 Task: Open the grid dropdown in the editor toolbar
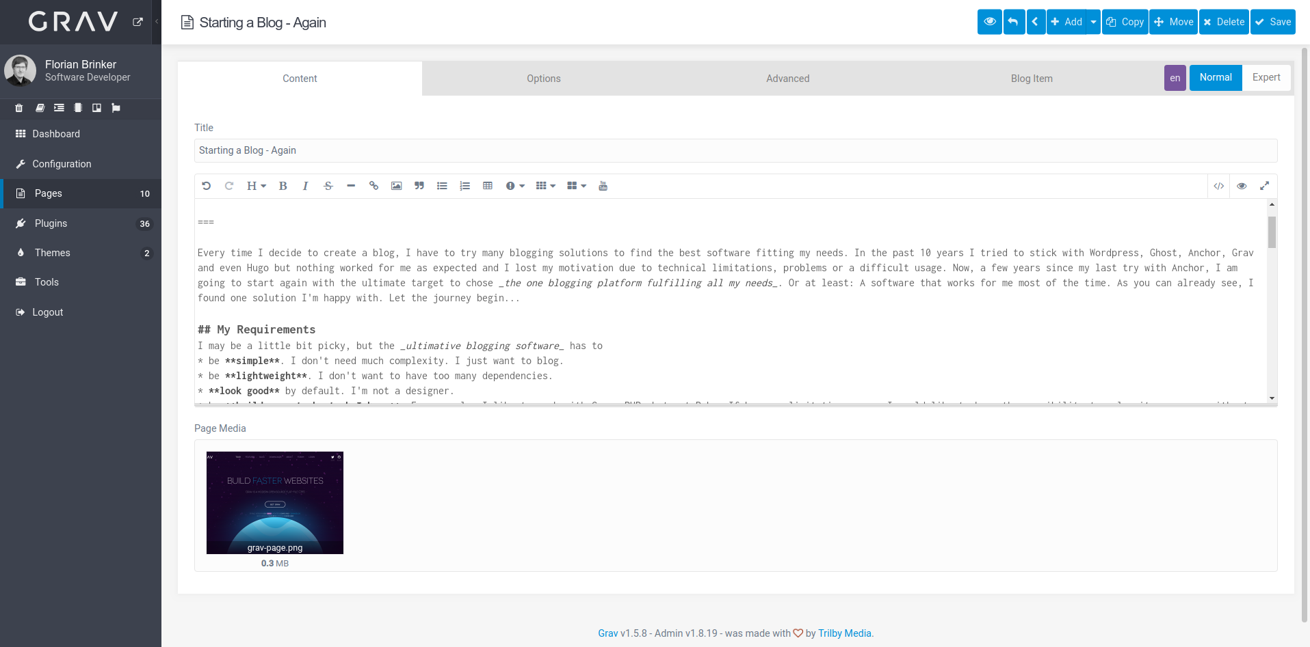pos(546,186)
